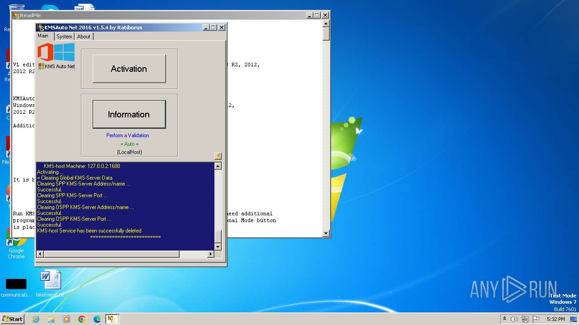Click the = Auto = mode label

click(x=129, y=144)
